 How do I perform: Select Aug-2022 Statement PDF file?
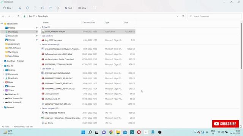click(88, 40)
